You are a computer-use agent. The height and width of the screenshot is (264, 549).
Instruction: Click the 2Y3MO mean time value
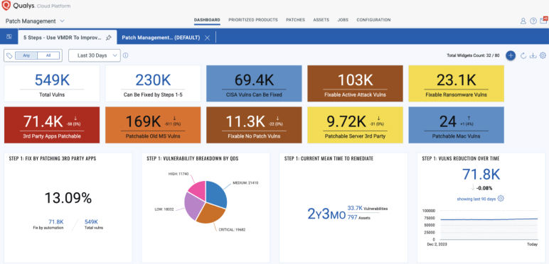click(x=326, y=214)
